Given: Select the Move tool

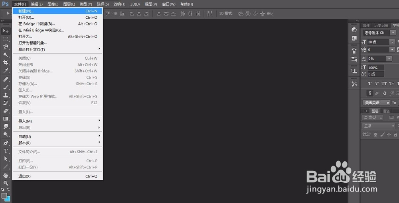Looking at the screenshot, I should [6, 31].
